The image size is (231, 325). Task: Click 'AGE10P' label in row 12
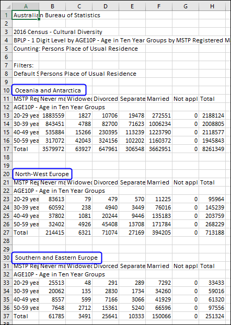(26, 107)
